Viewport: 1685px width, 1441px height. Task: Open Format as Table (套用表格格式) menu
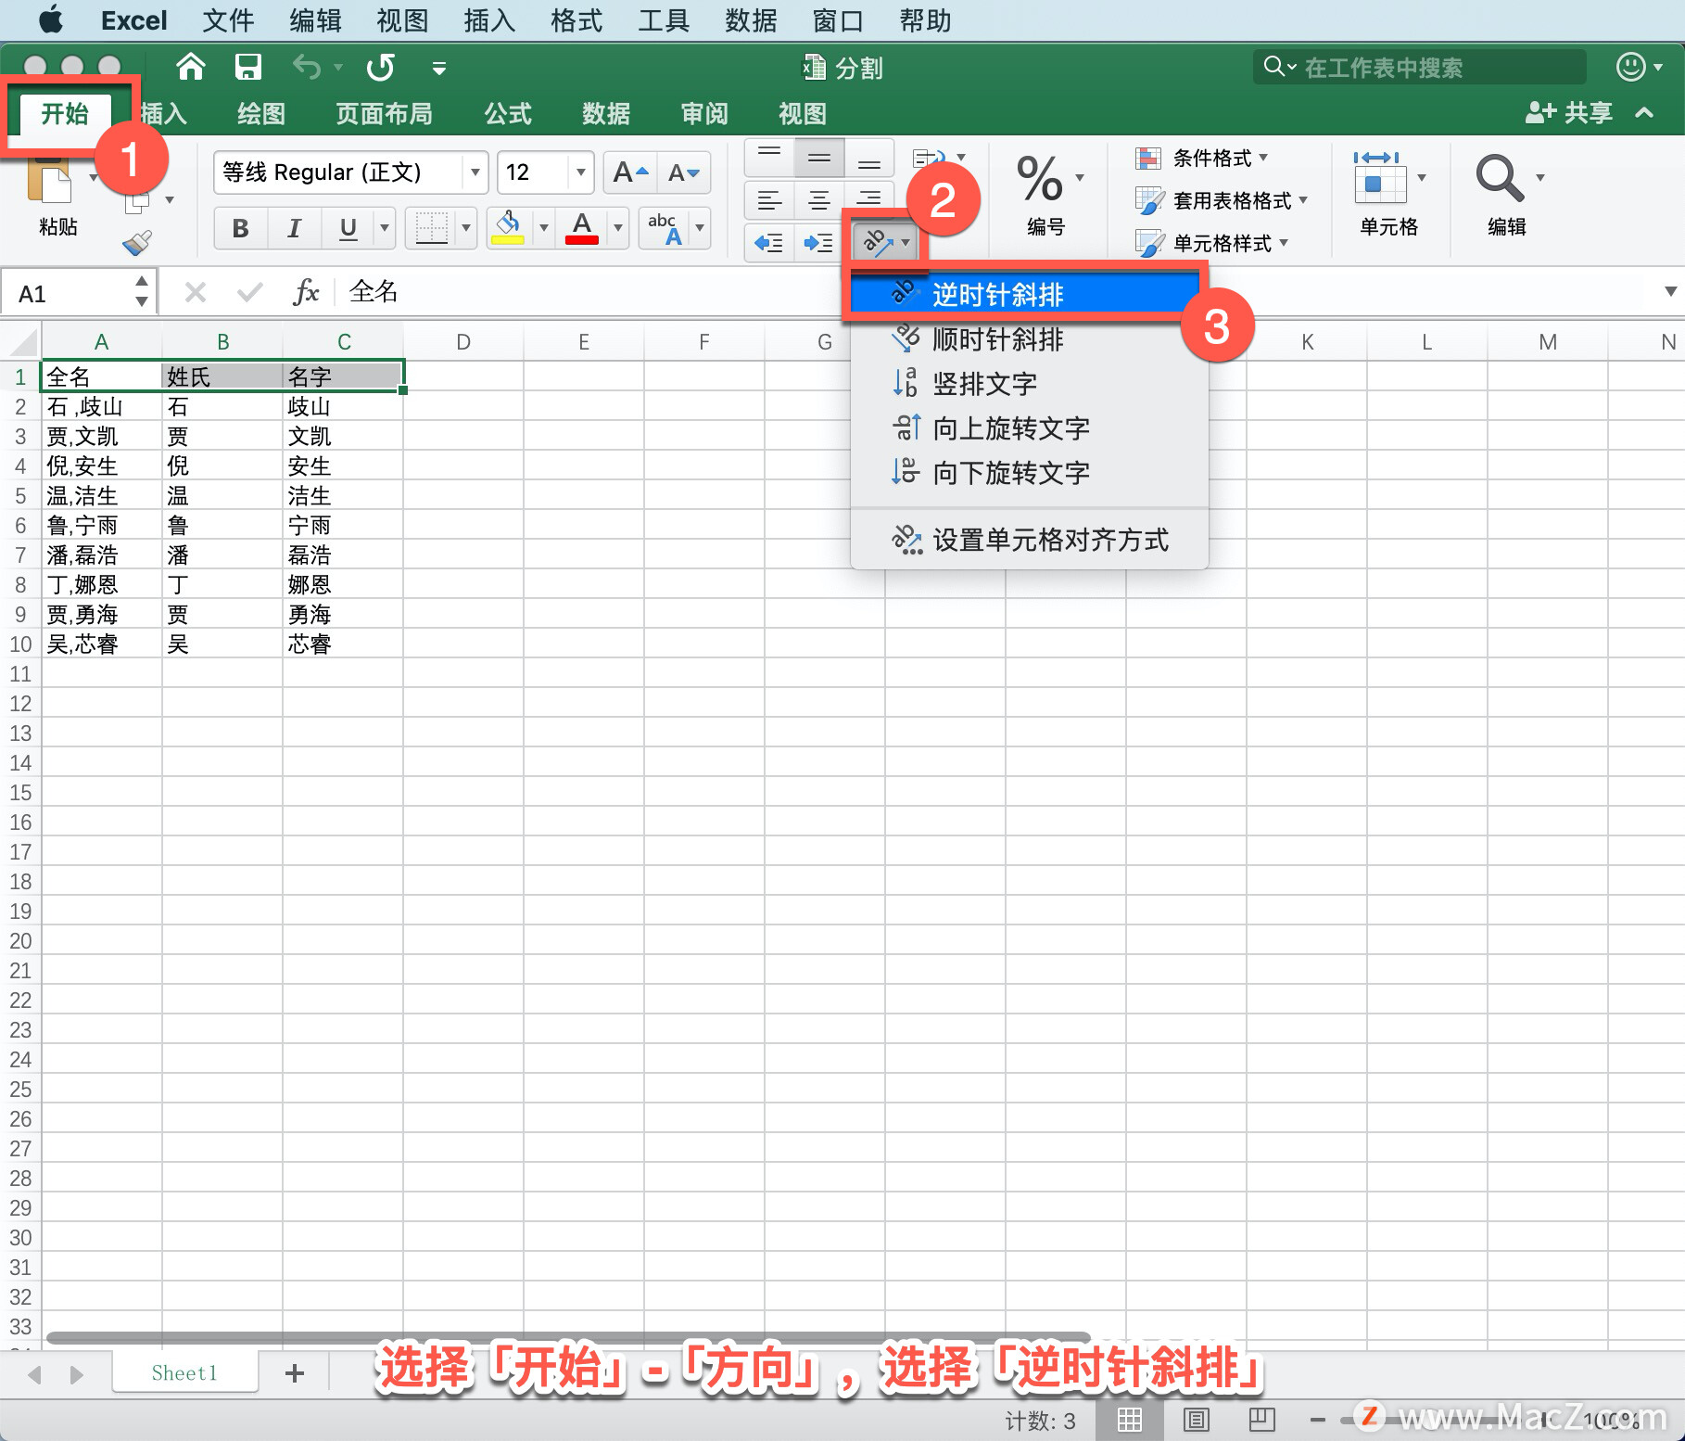pyautogui.click(x=1222, y=200)
